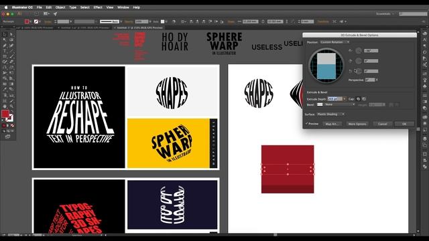
Task: Select the Direct Selection tool
Action: (11, 34)
